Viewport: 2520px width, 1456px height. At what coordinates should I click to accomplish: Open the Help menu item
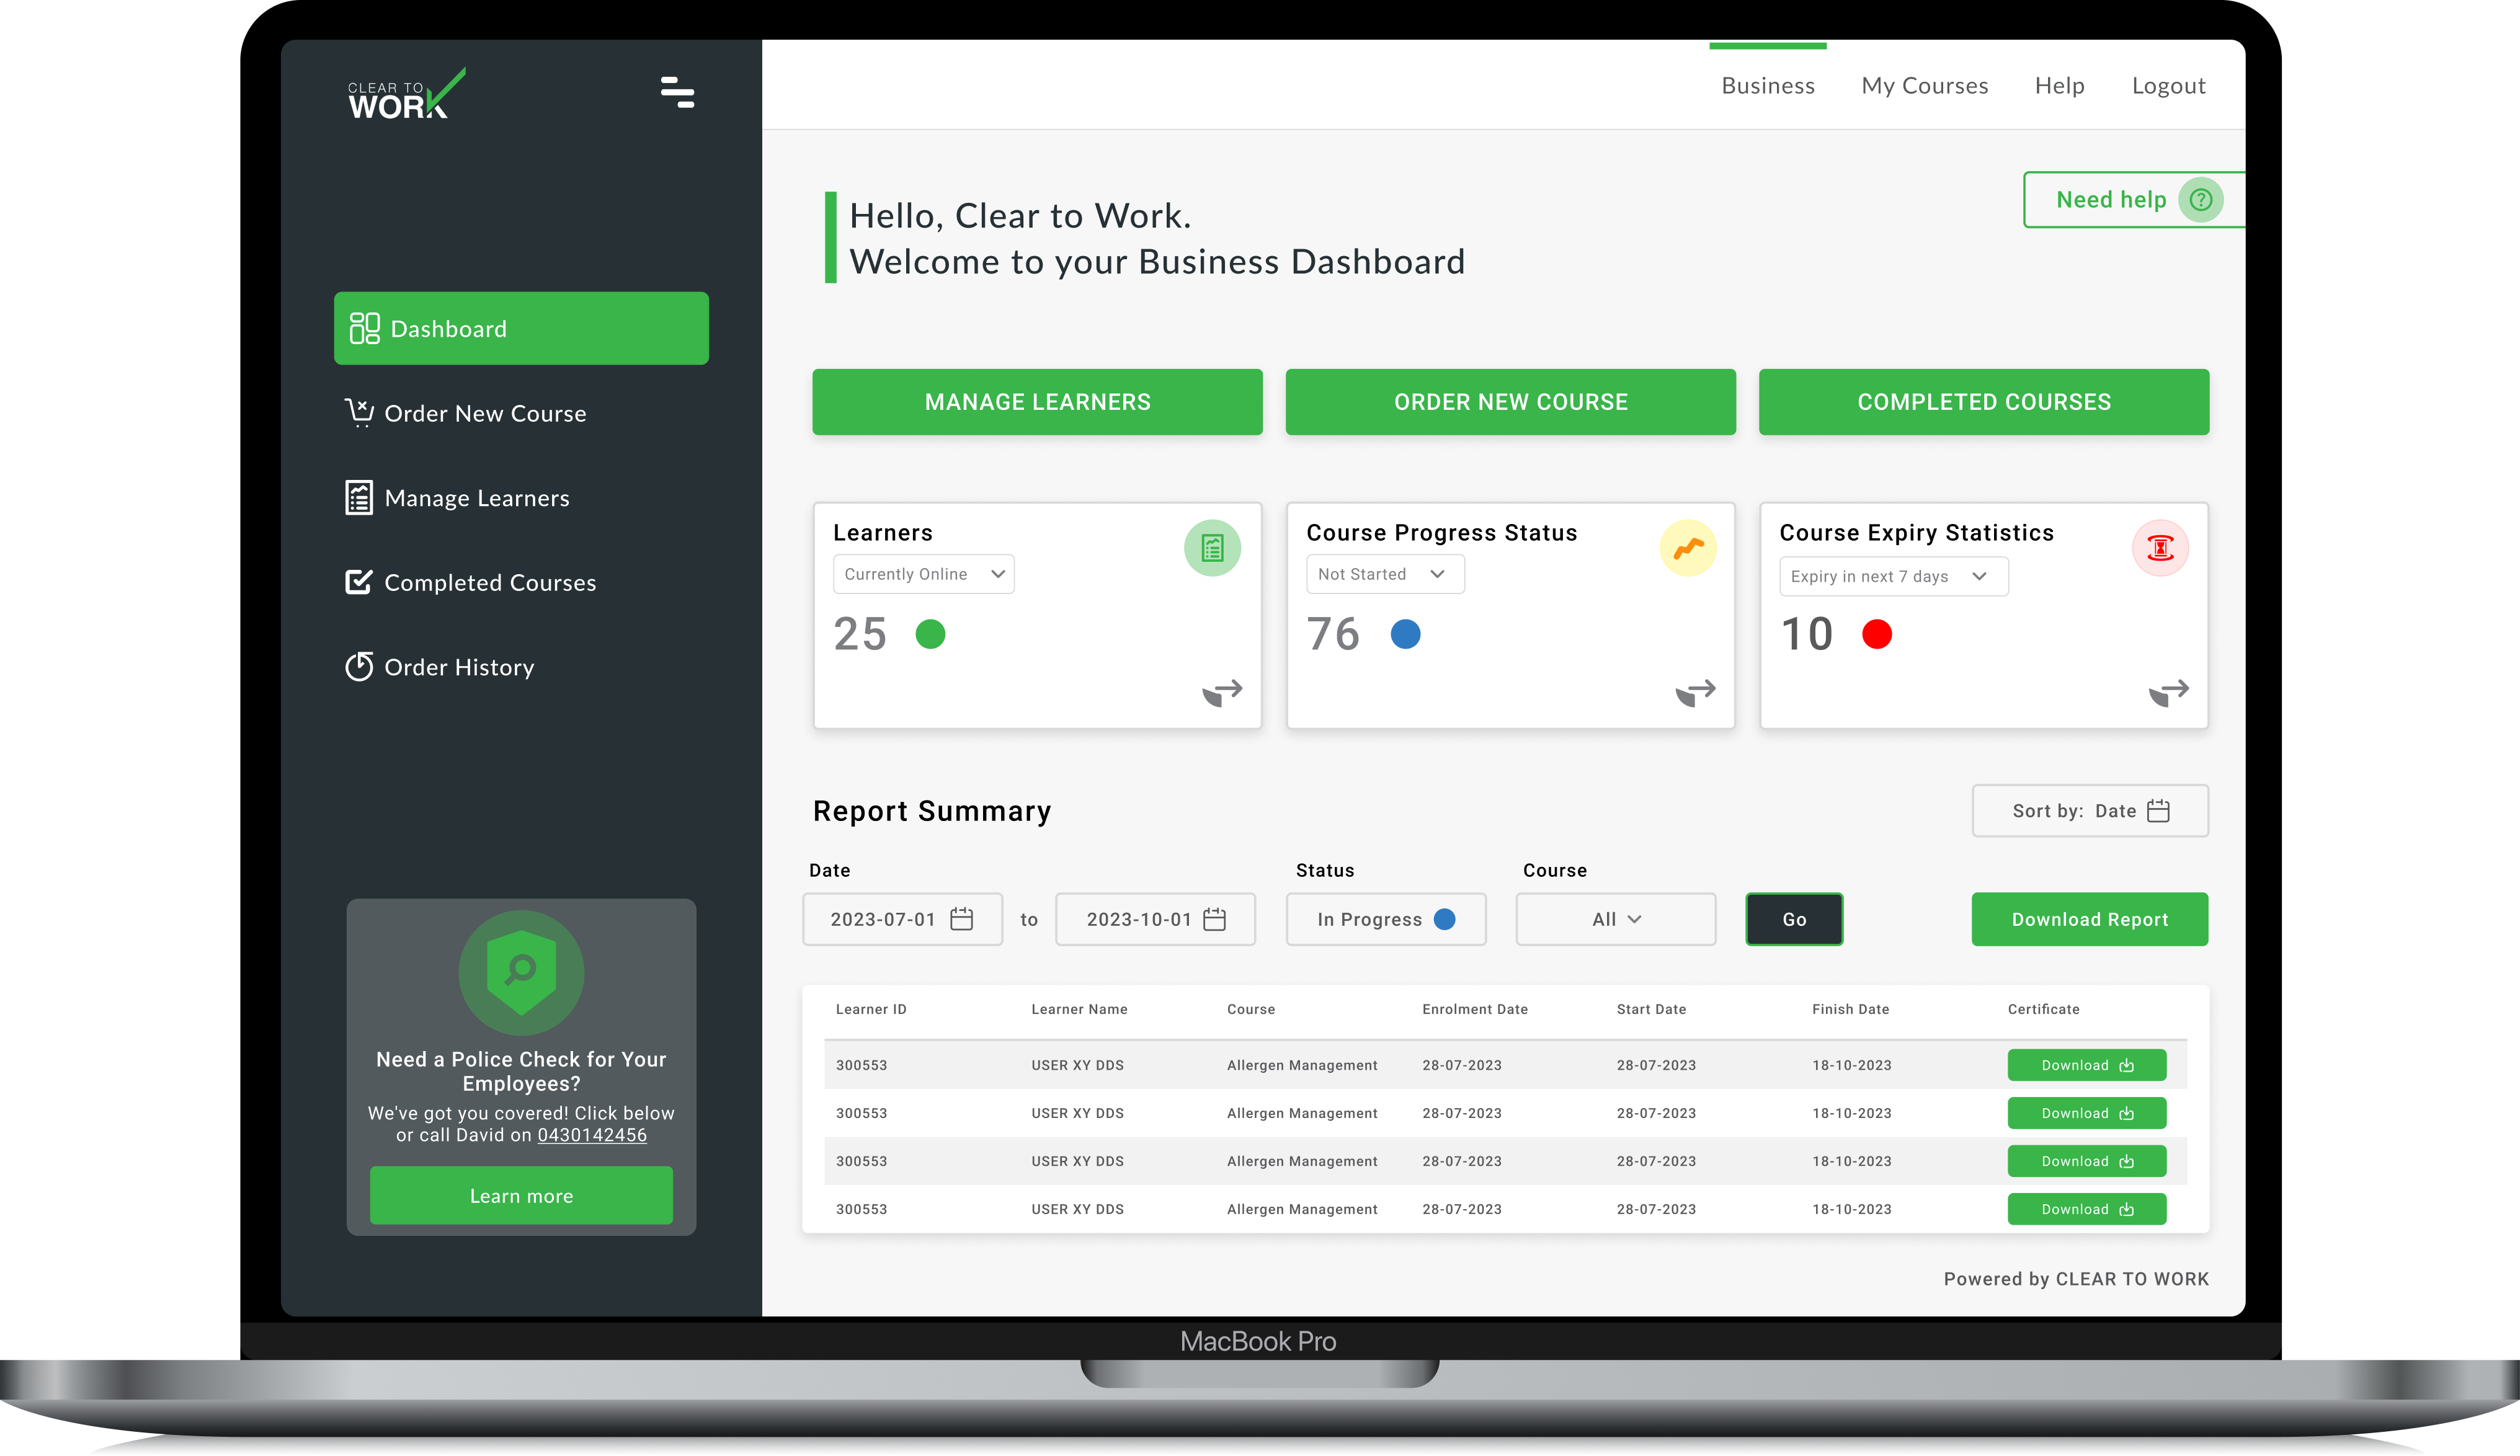[x=2059, y=85]
